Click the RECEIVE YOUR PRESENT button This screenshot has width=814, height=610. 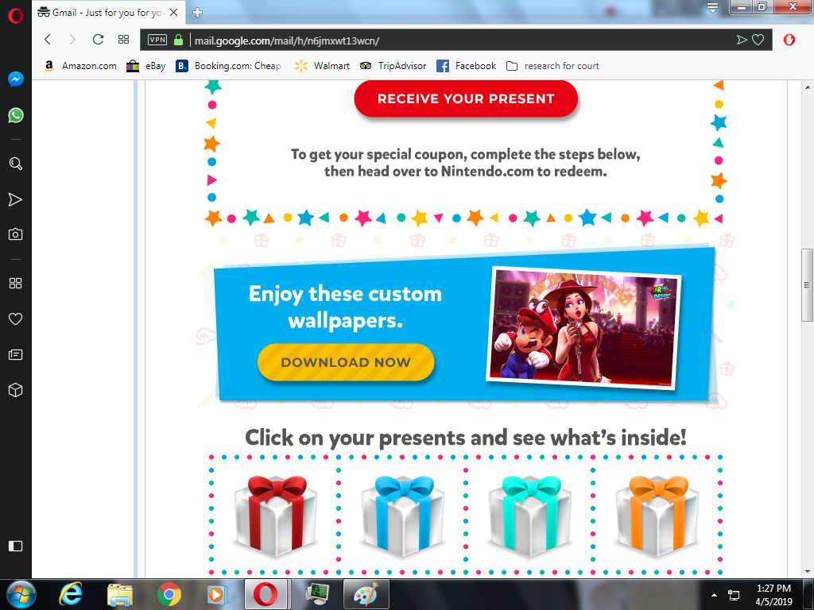466,98
